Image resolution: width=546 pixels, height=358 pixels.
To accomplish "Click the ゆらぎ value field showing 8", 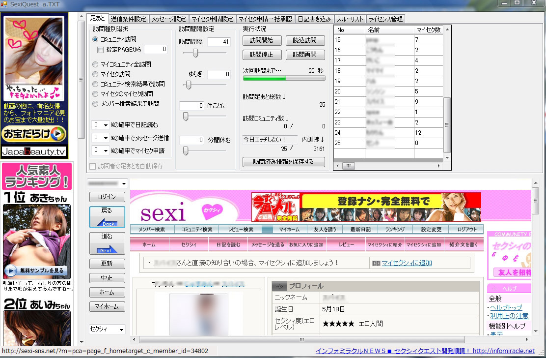I will tap(218, 74).
